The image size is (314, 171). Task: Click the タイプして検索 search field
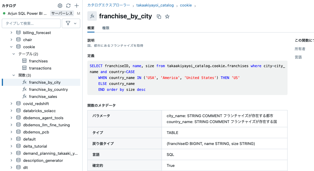pos(31,23)
